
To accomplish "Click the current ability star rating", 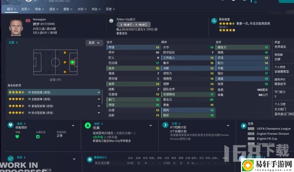I will point(227,24).
